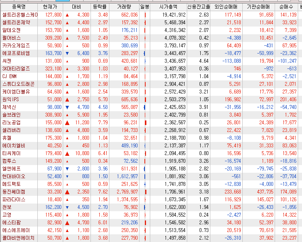Select the stock 메드팩토
302x242 pixels.
pyautogui.click(x=12, y=184)
